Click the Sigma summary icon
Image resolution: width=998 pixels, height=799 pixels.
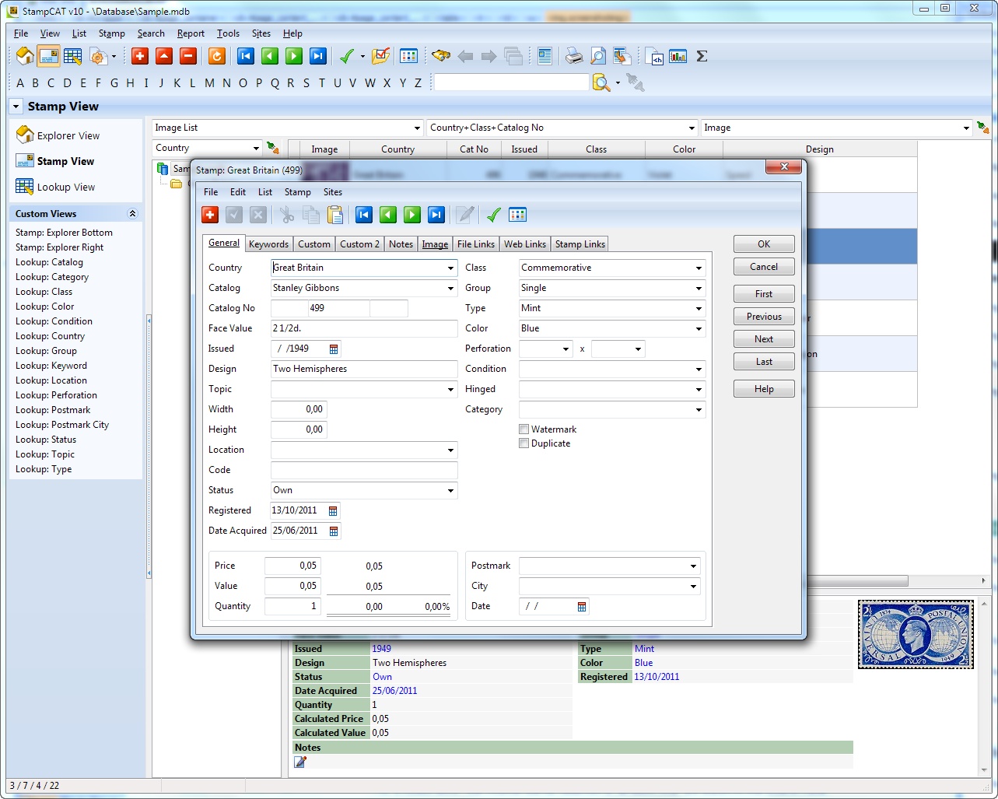pos(702,56)
